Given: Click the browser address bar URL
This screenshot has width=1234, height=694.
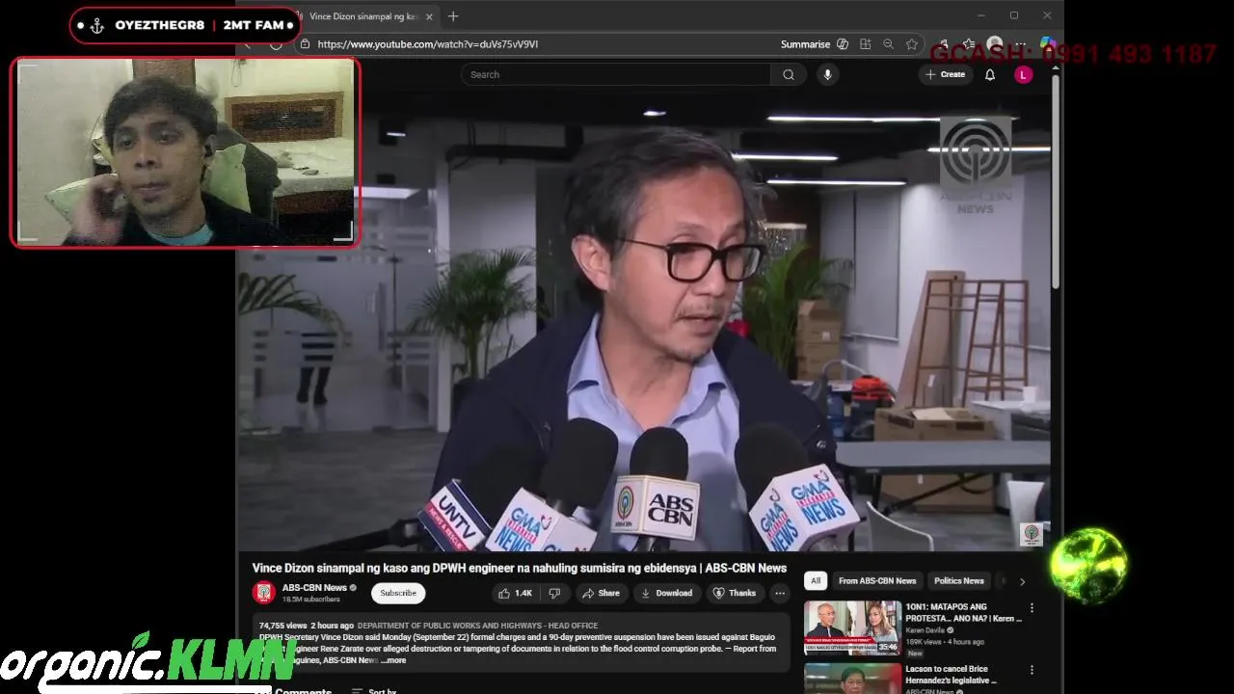Looking at the screenshot, I should (x=428, y=44).
